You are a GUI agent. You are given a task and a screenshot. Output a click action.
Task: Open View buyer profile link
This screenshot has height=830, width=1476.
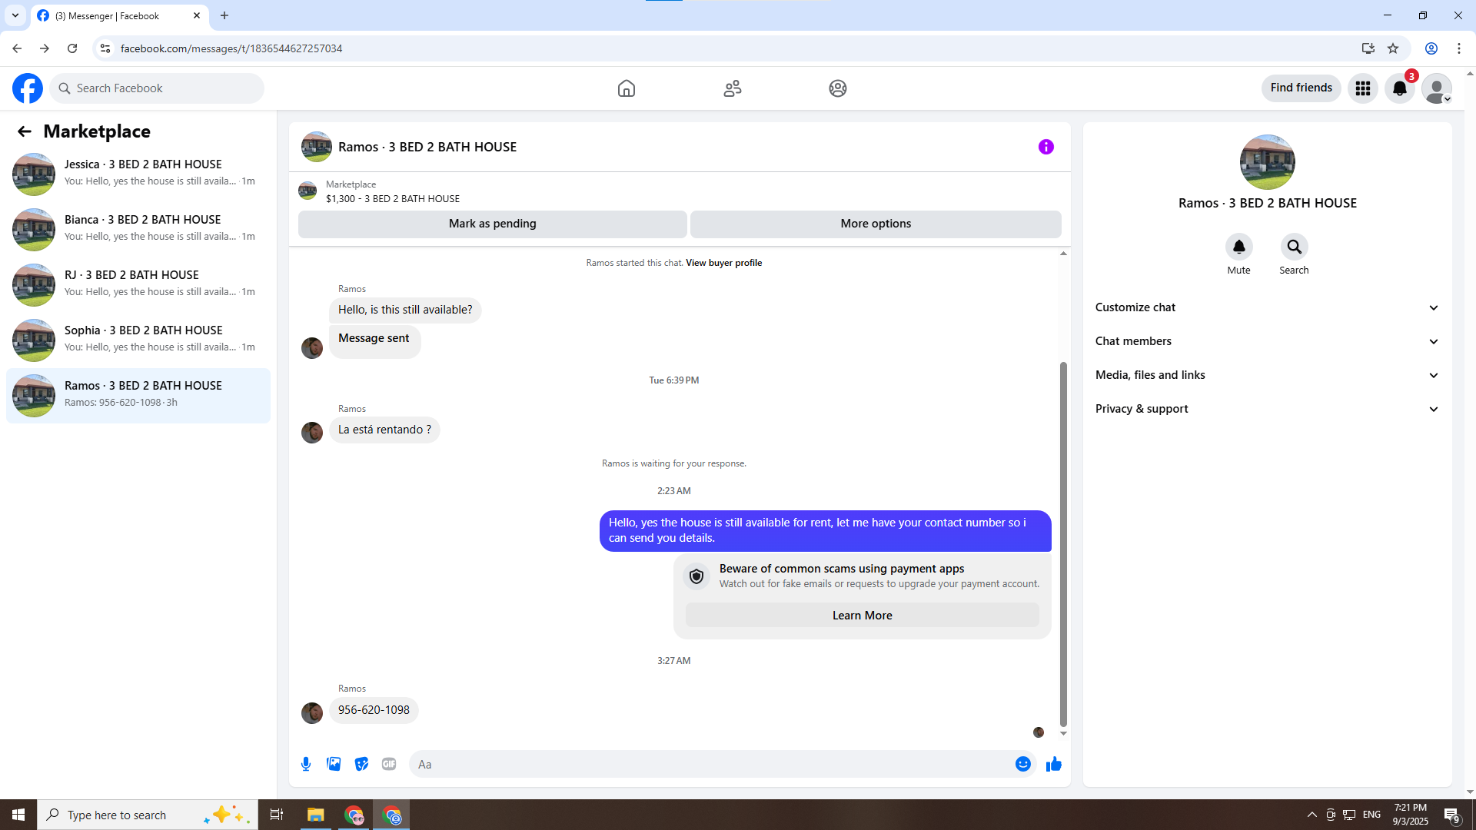[723, 263]
